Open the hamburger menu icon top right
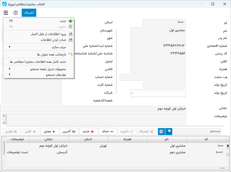 (x=6, y=12)
